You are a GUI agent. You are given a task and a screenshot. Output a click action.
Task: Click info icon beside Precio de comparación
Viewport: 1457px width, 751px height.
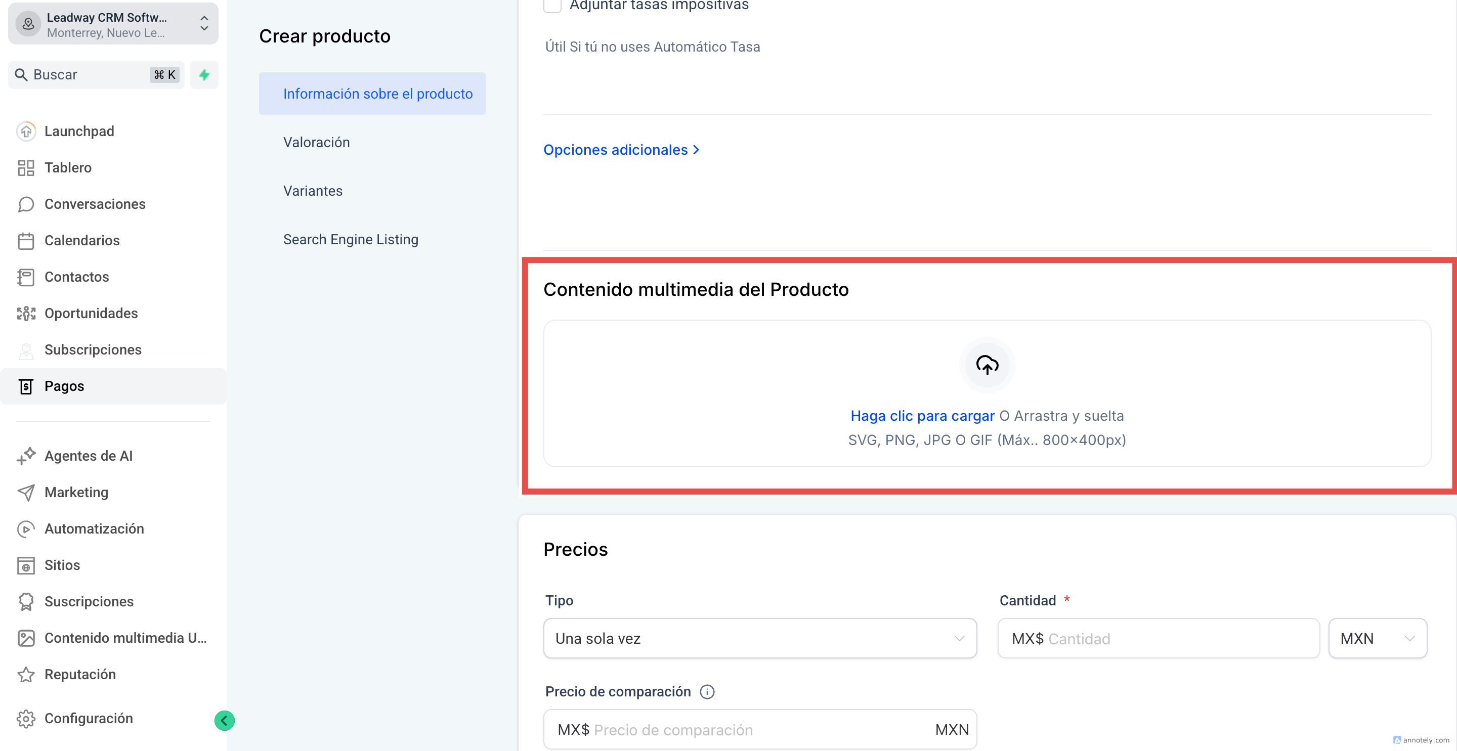[707, 692]
